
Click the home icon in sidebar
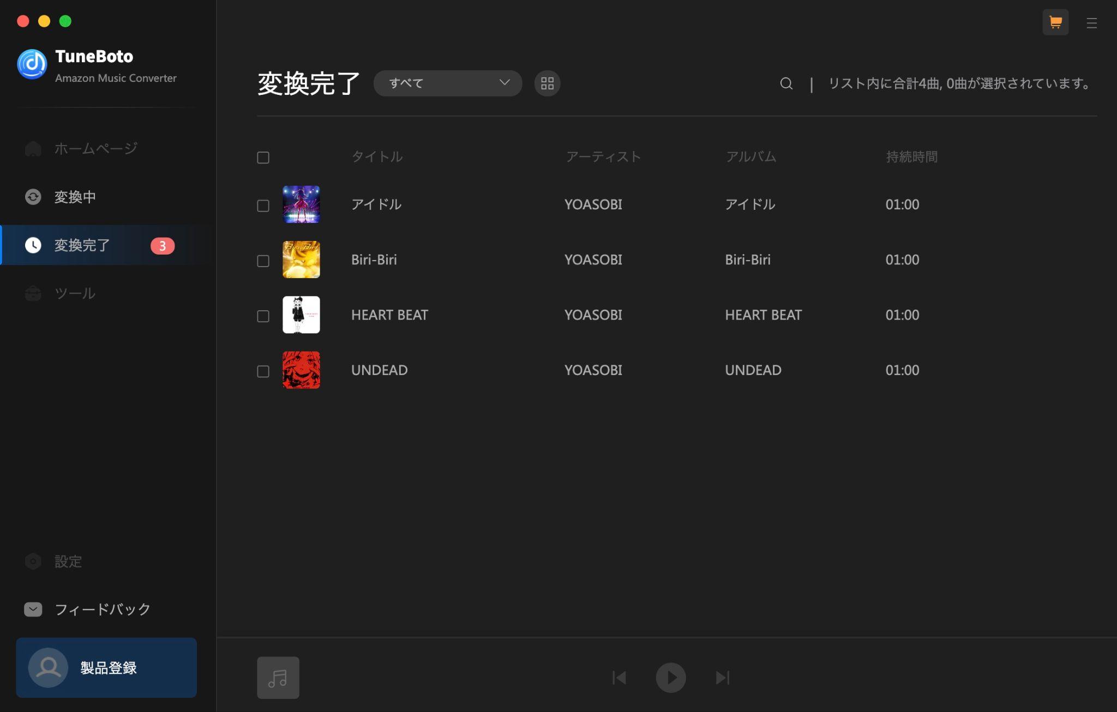(33, 148)
